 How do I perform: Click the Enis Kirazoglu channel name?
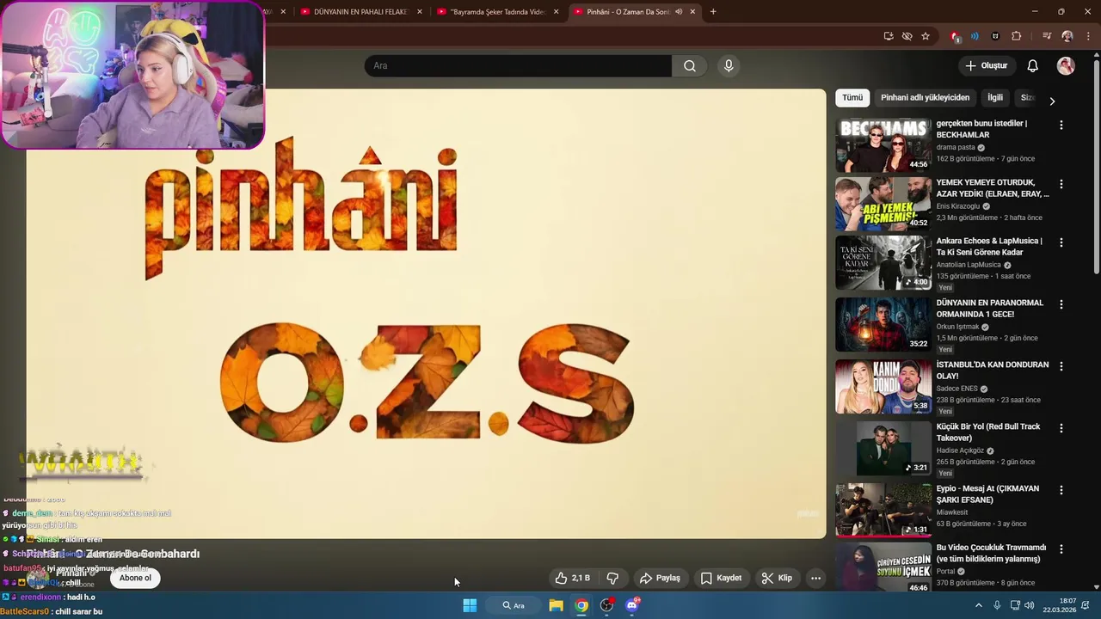(x=959, y=206)
